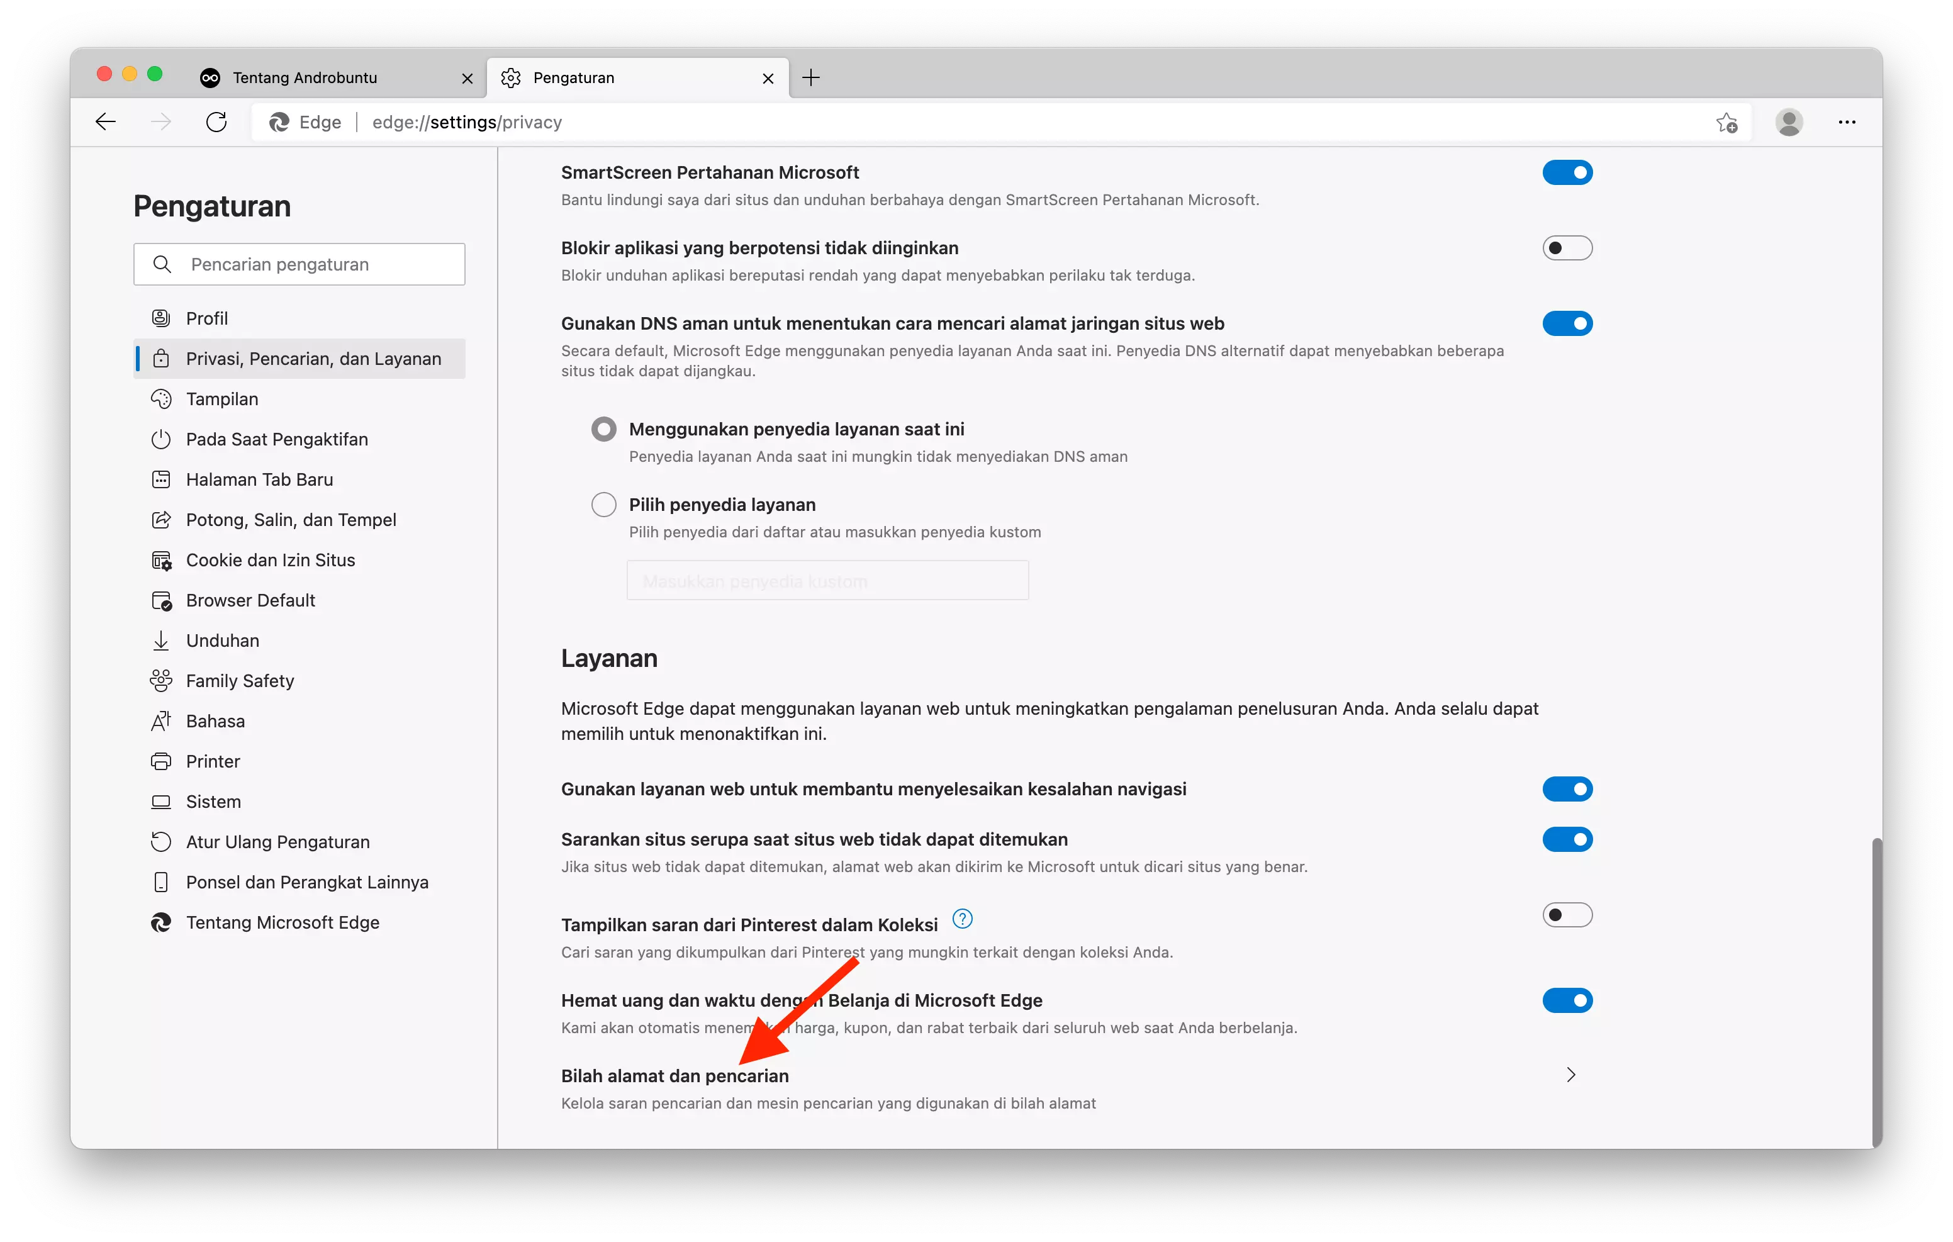The image size is (1953, 1242).
Task: Toggle Hemat uang dan waktu belanja off
Action: tap(1567, 1000)
